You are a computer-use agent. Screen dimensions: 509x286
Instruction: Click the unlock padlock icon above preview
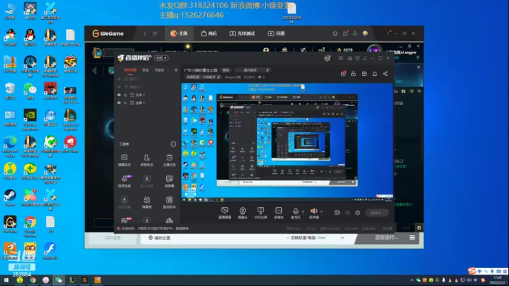[x=354, y=74]
